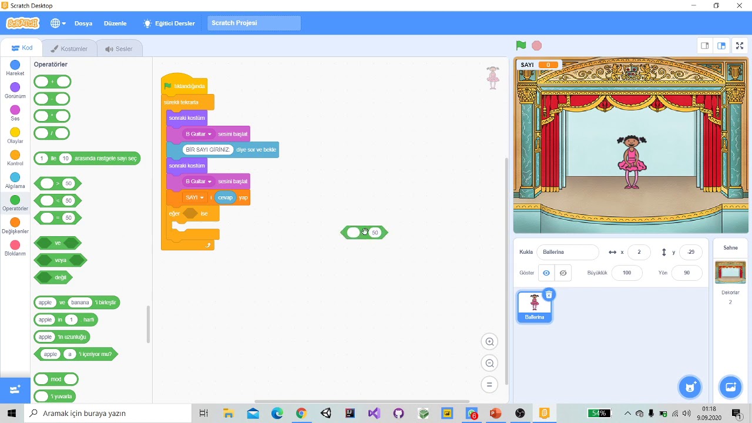Click the 'veya' boolean block
Screen dimensions: 752x423
click(x=61, y=260)
